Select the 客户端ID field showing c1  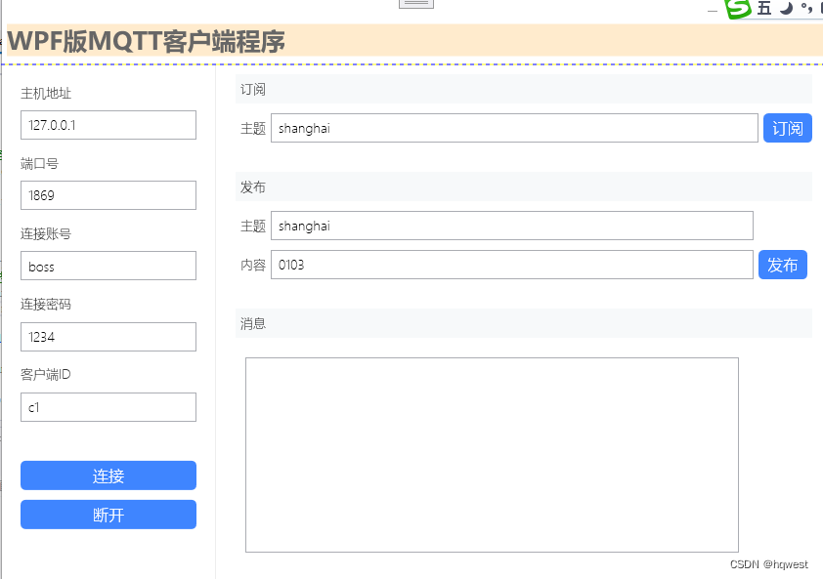(x=108, y=406)
